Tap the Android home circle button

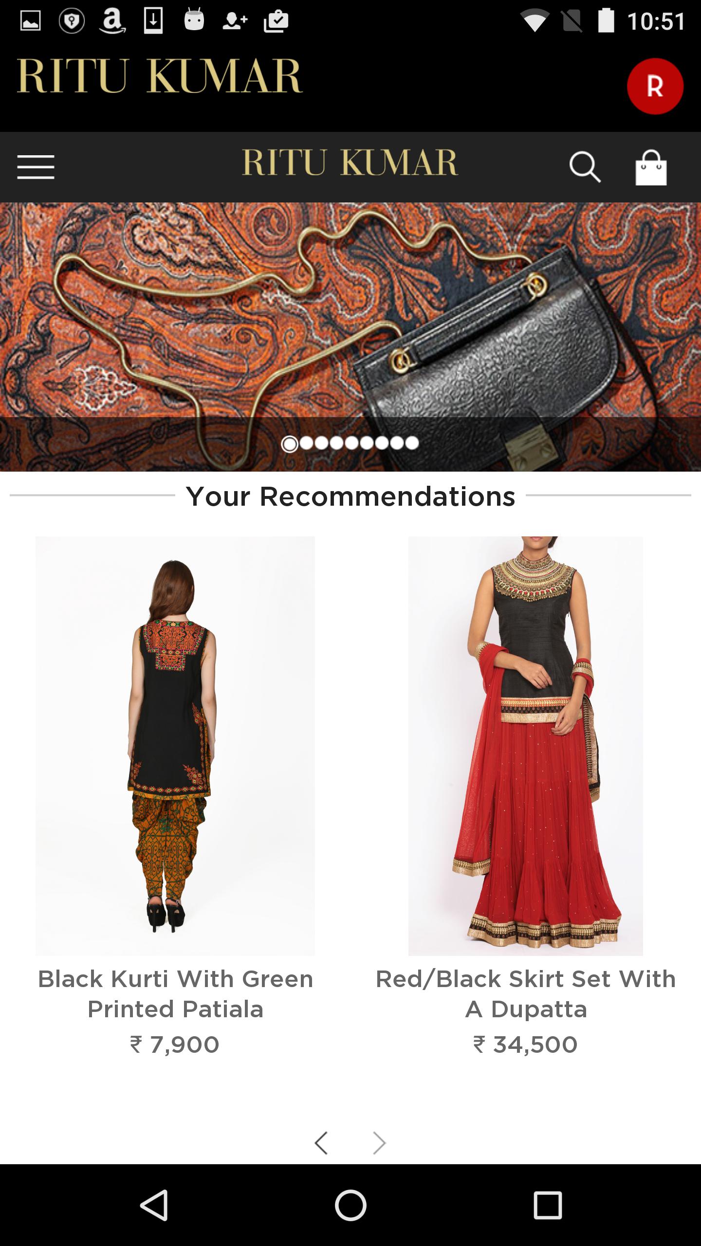(350, 1205)
